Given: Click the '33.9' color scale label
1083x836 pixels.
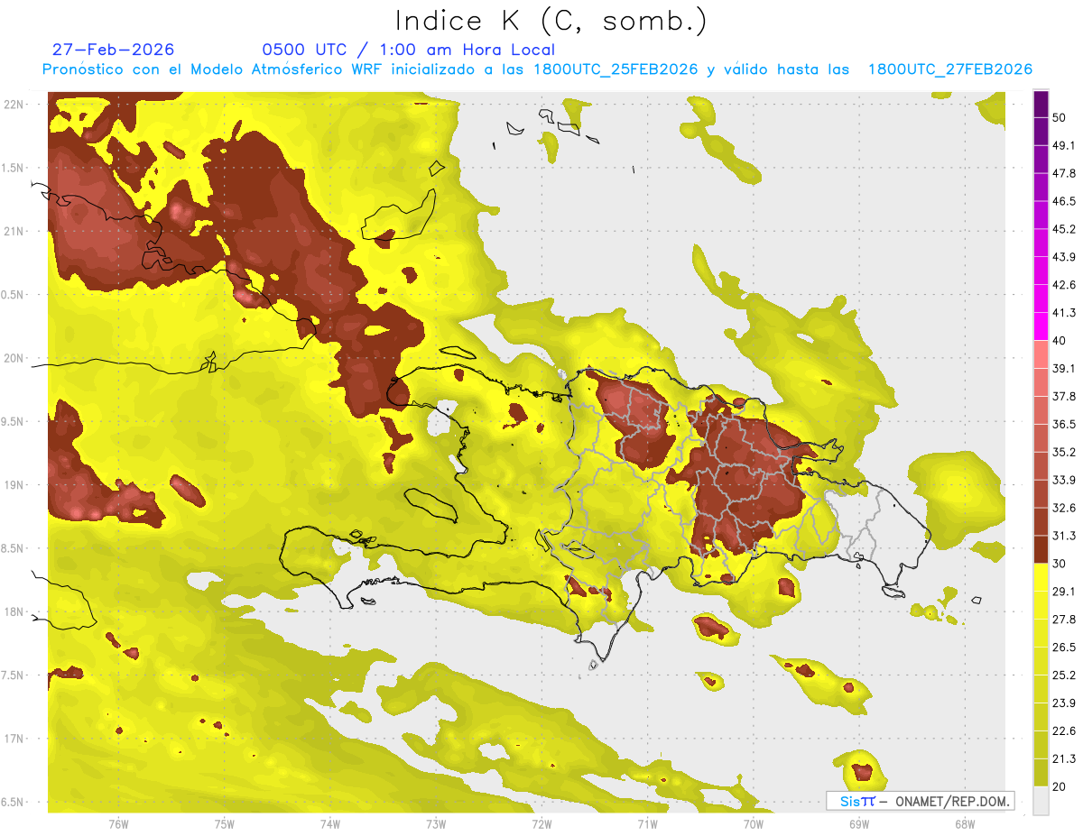Looking at the screenshot, I should (1064, 480).
